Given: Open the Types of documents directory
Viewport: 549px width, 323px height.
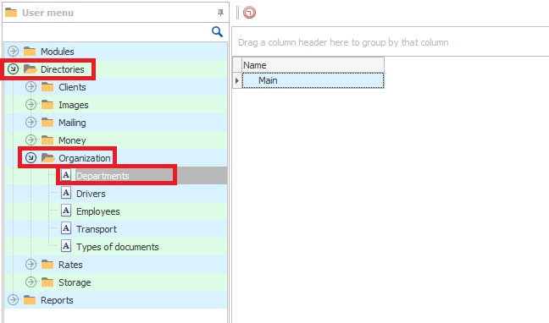Looking at the screenshot, I should 117,247.
